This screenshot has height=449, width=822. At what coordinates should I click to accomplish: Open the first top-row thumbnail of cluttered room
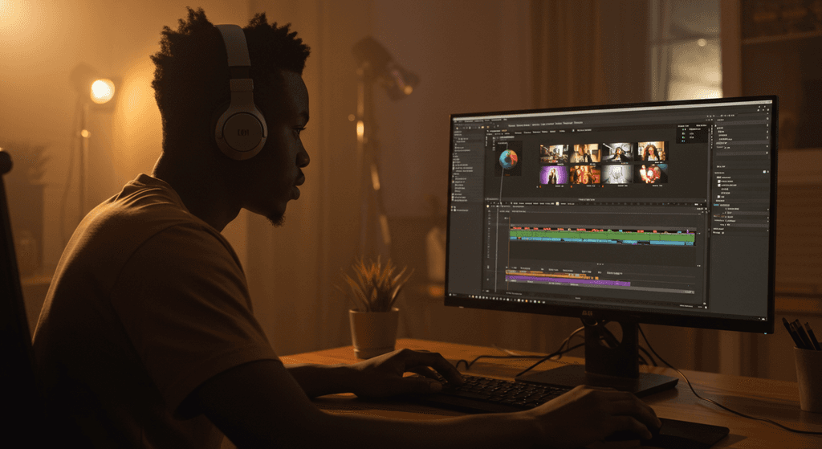(554, 153)
